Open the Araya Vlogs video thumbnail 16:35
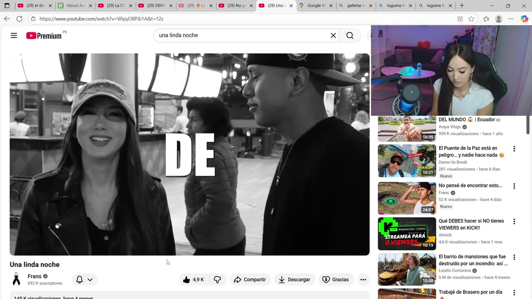Screen dimensions: 532x299 pos(407,129)
